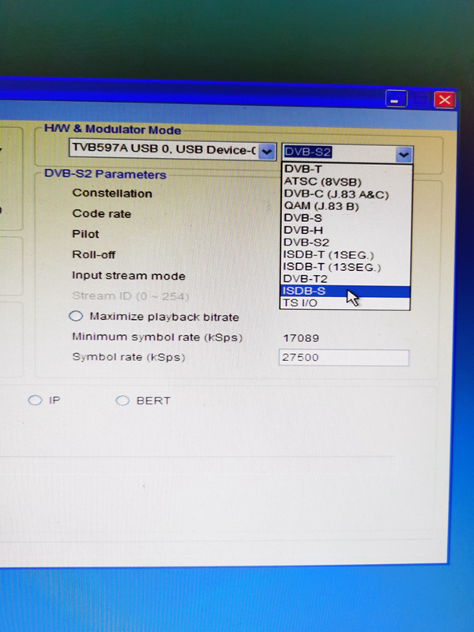Pick DVB-T2 from dropdown list
The width and height of the screenshot is (474, 632).
346,279
